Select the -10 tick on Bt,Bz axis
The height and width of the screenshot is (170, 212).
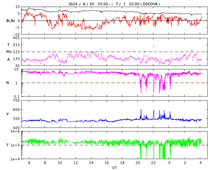pyautogui.click(x=17, y=35)
